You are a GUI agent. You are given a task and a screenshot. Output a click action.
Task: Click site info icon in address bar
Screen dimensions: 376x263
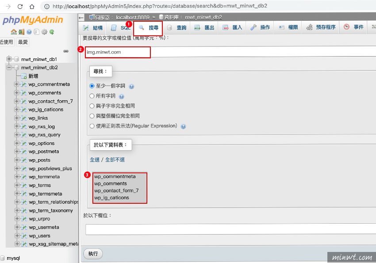tap(47, 7)
